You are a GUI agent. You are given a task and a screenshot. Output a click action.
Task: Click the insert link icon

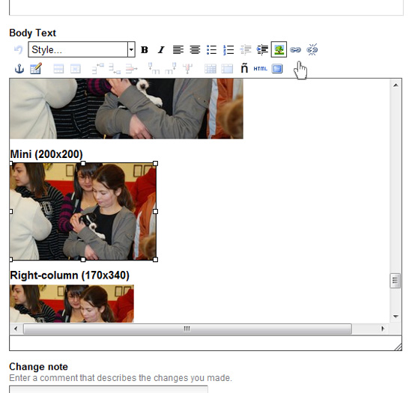tap(295, 49)
